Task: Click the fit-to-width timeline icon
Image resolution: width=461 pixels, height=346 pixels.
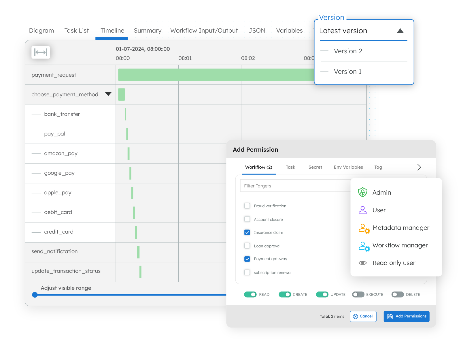Action: pos(41,52)
